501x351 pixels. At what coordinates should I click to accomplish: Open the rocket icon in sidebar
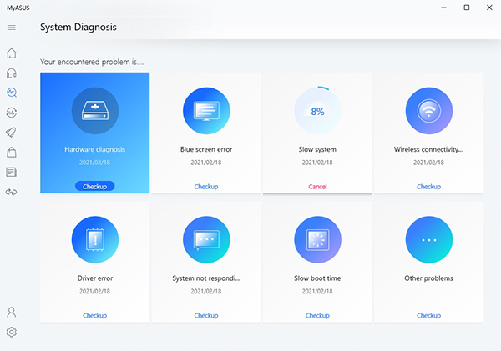(x=11, y=133)
